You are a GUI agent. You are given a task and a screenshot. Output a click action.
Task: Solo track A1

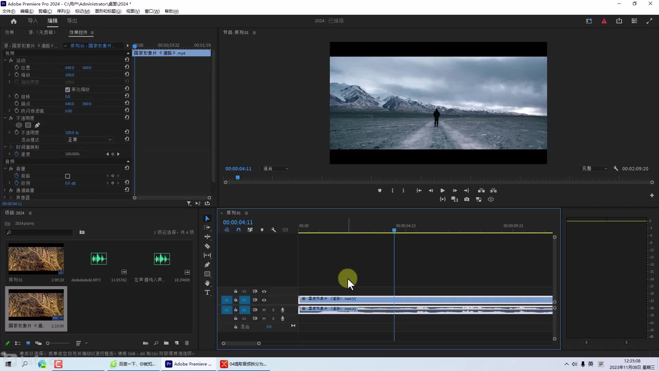point(273,310)
